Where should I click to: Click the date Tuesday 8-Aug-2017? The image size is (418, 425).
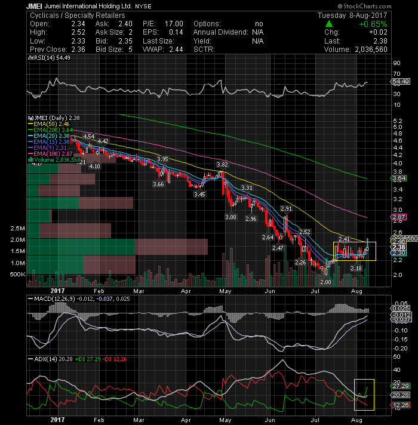pos(352,16)
